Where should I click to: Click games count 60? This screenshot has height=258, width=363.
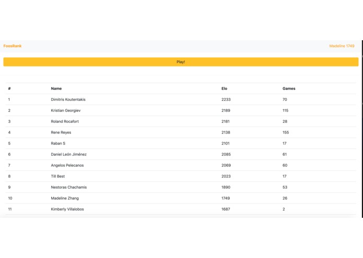coord(285,165)
